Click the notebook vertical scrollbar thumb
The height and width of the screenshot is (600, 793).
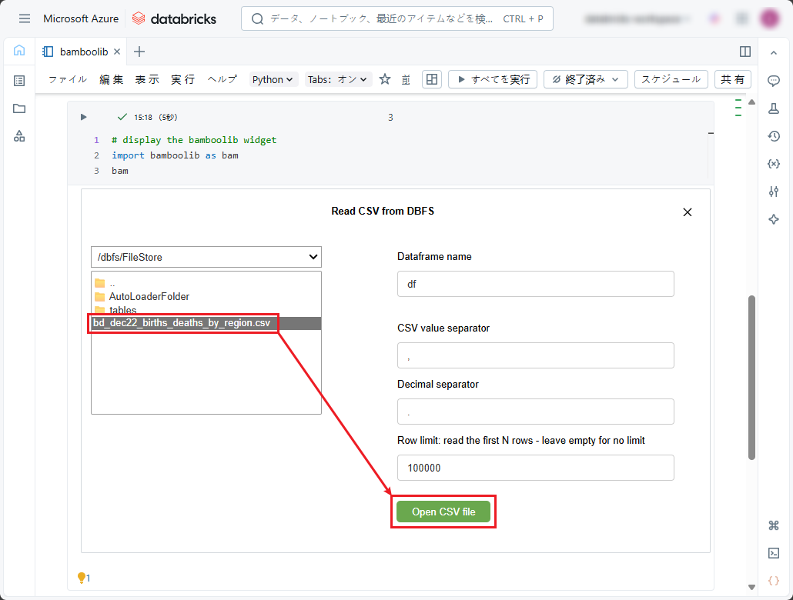pyautogui.click(x=751, y=377)
